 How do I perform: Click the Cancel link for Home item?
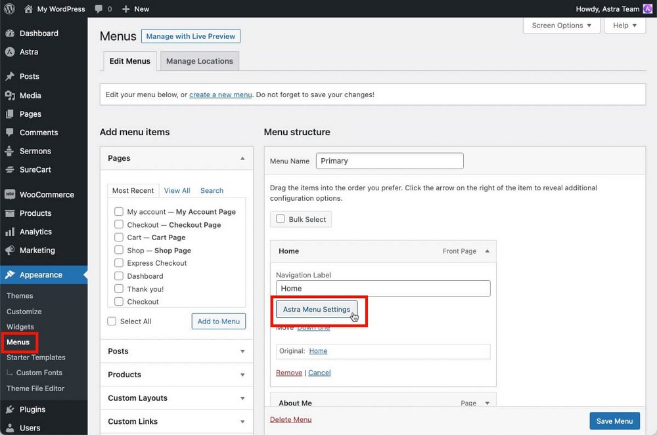tap(319, 372)
